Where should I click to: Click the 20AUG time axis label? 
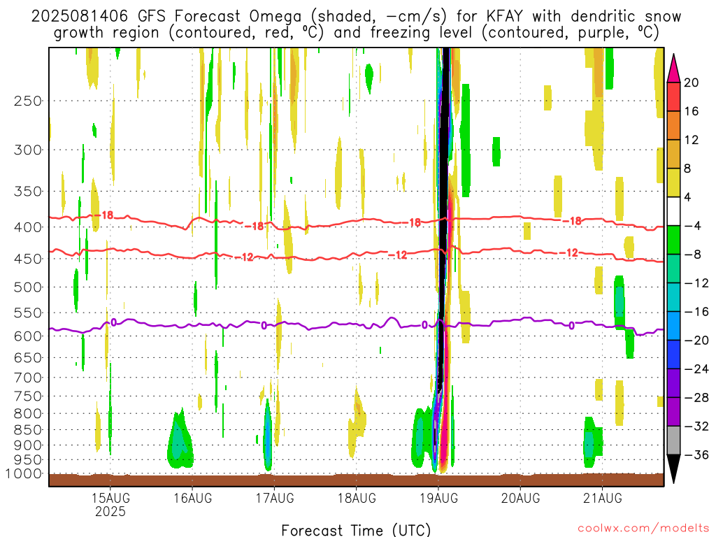pos(520,498)
